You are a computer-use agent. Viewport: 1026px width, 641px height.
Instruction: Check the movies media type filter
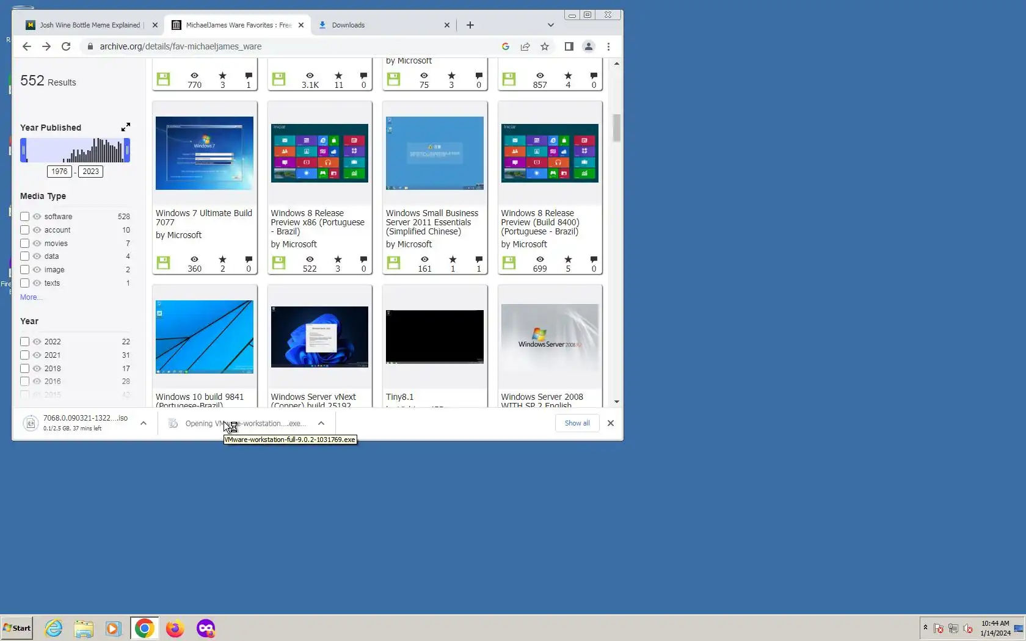pyautogui.click(x=24, y=244)
